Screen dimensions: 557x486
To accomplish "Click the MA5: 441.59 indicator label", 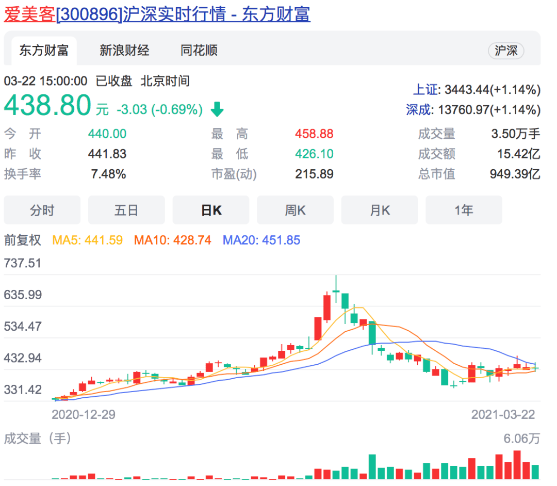I will pos(87,240).
